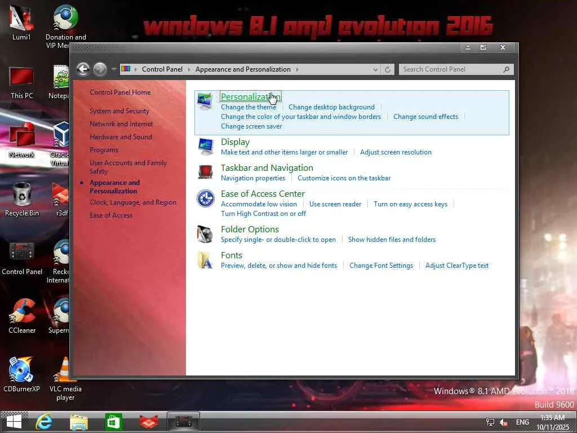Open User Accounts and Family Safety

click(x=128, y=167)
